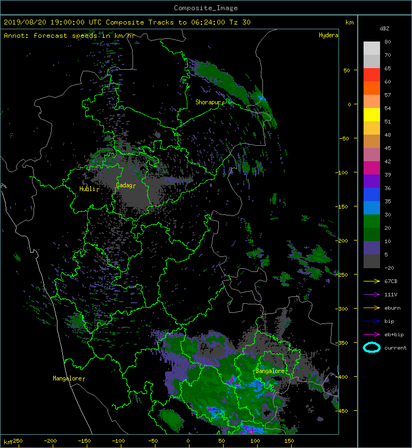Pick the light orange swatch between 57 and 54
Image resolution: width=412 pixels, height=448 pixels.
coord(372,102)
